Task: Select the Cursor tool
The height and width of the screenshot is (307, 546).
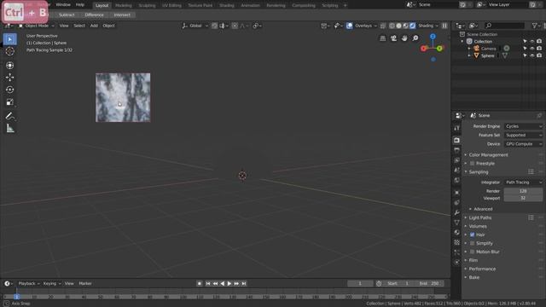Action: coord(9,51)
